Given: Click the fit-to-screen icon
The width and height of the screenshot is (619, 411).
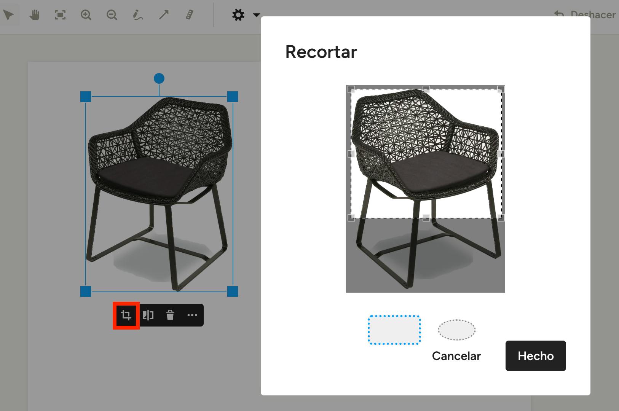Looking at the screenshot, I should point(60,15).
